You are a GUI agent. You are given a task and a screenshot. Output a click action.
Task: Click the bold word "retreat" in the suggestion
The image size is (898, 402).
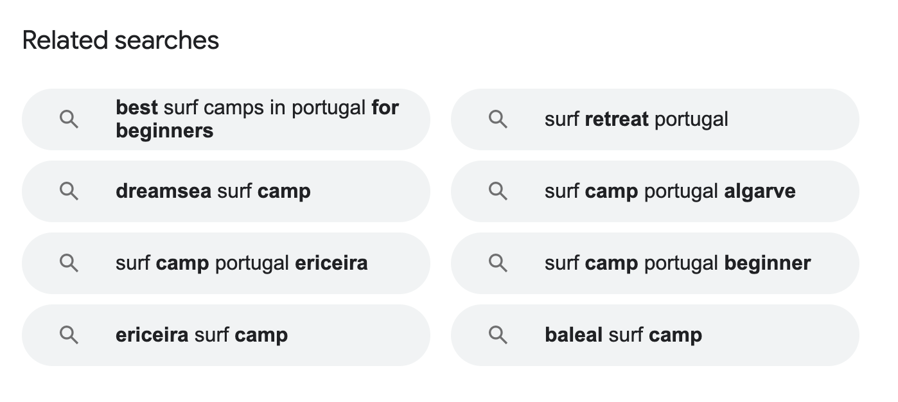617,119
